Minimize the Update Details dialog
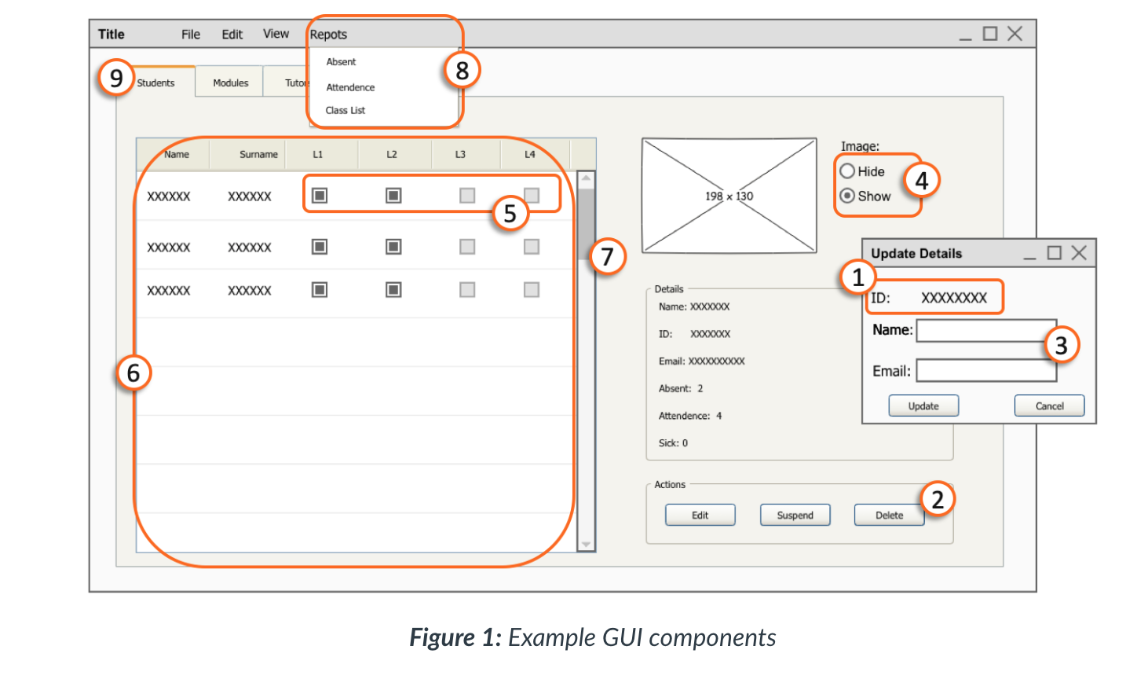Viewport: 1148px width, 679px height. point(1030,258)
